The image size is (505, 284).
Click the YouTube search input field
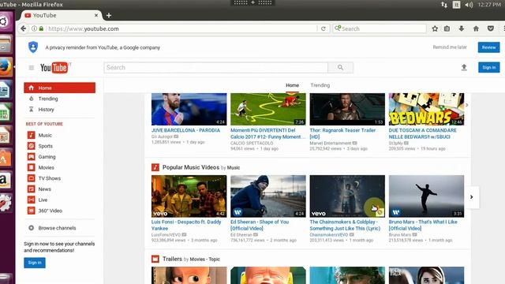pyautogui.click(x=215, y=68)
